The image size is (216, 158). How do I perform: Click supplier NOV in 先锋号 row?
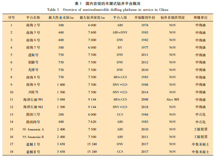(173, 70)
